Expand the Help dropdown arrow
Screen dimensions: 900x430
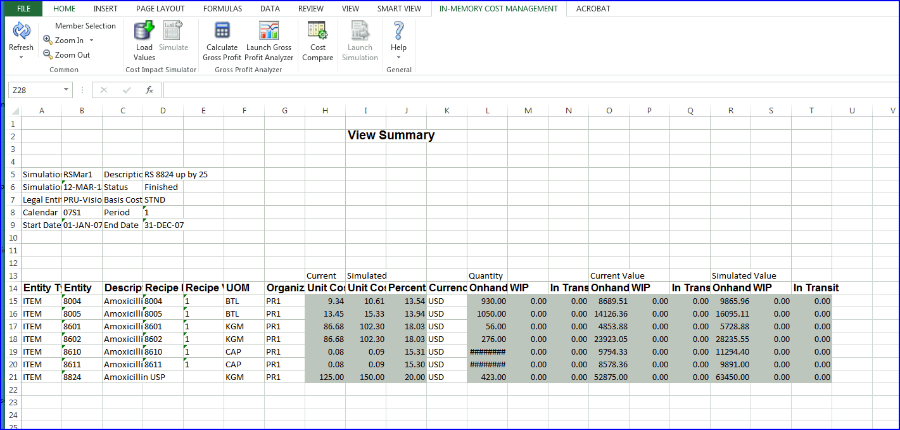pyautogui.click(x=398, y=58)
